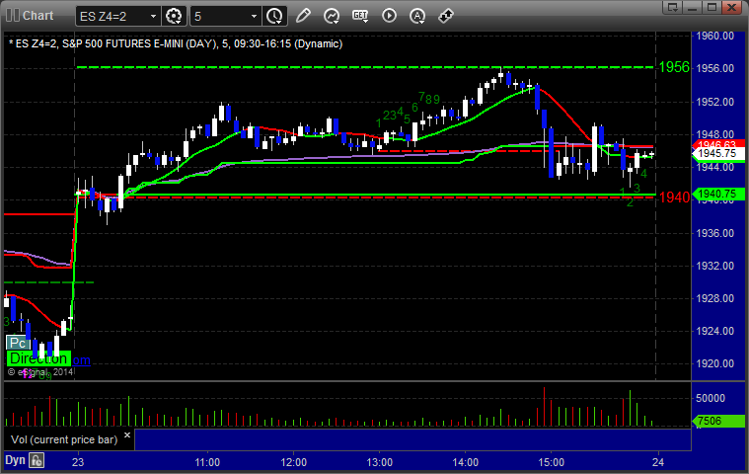Select the pencil drawing tool

pos(303,16)
